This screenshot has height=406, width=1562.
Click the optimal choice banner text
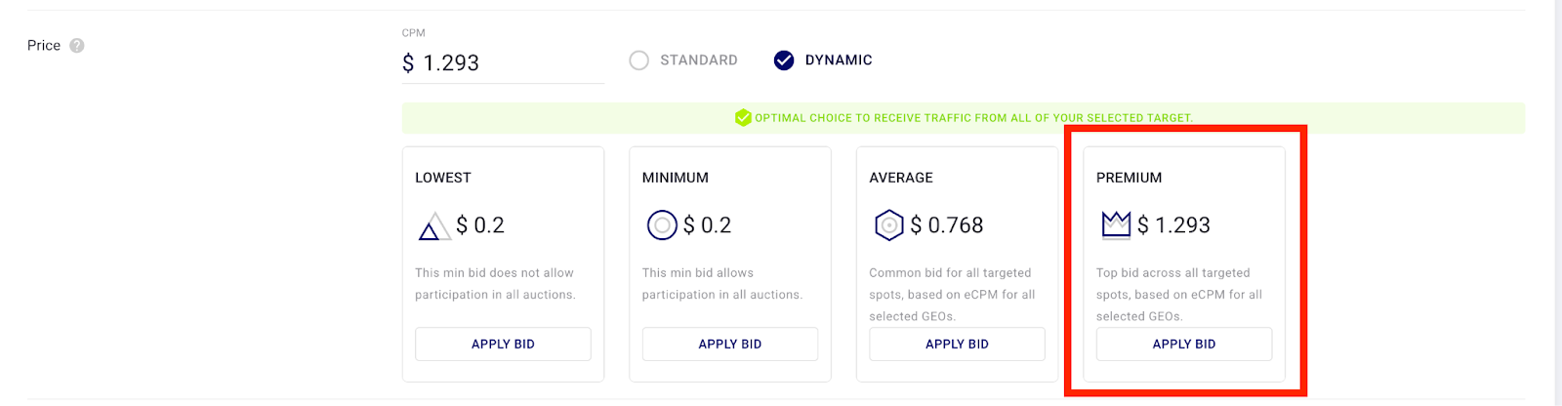pos(973,118)
